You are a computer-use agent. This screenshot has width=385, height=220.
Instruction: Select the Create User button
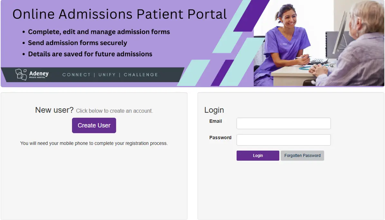coord(94,125)
